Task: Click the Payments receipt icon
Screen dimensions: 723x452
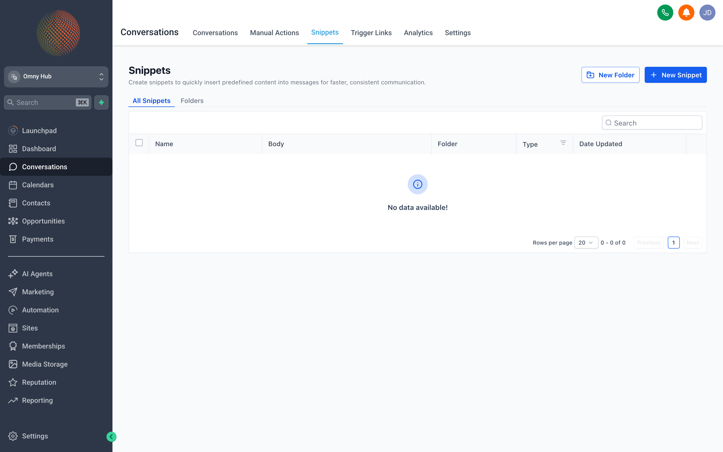Action: [13, 239]
